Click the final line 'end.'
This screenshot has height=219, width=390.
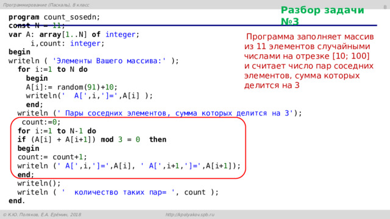(17, 201)
